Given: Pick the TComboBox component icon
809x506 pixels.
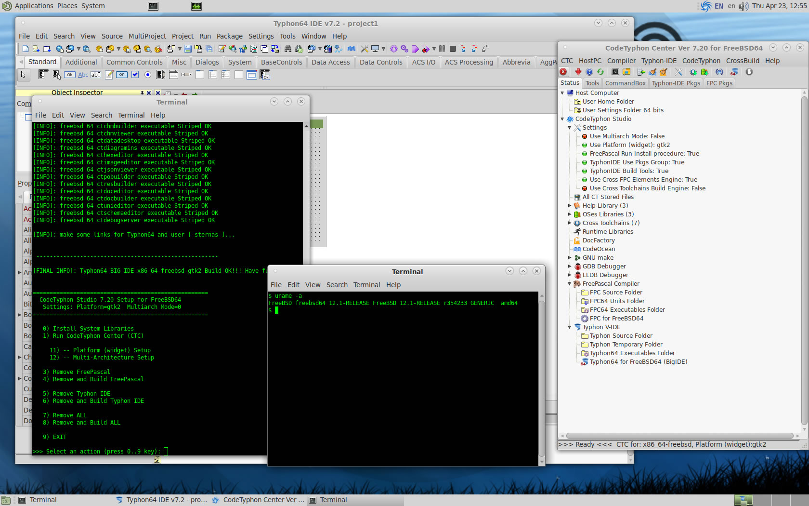Looking at the screenshot, I should (174, 75).
